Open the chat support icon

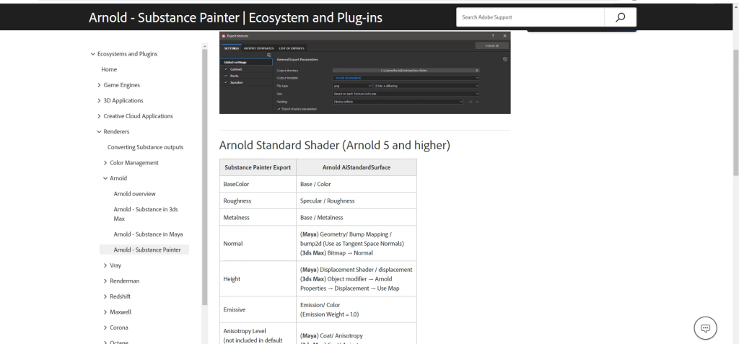click(706, 328)
